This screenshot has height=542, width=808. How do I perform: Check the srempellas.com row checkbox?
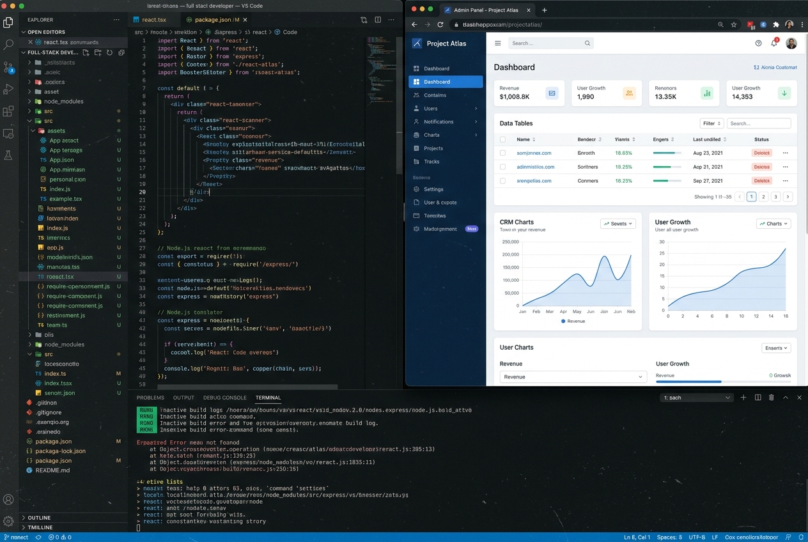502,181
